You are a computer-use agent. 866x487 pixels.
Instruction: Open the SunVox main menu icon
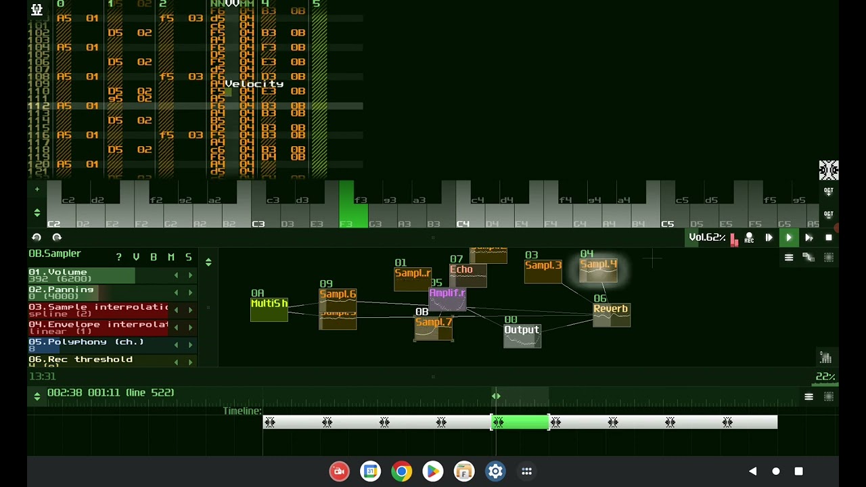(37, 9)
